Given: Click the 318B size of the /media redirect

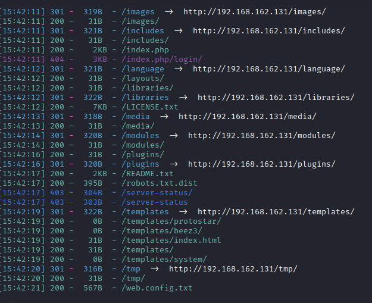Looking at the screenshot, I should pos(93,116).
